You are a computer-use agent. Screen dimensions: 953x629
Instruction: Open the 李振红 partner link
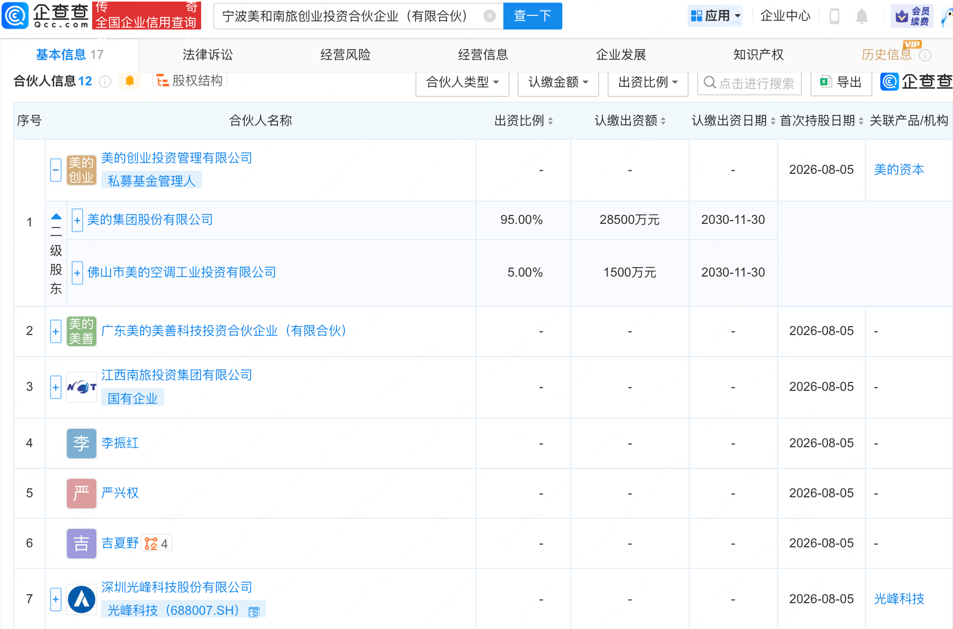(x=120, y=443)
